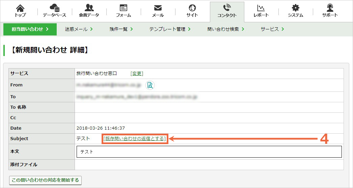Click the blurred From email address
The width and height of the screenshot is (353, 188).
click(109, 85)
